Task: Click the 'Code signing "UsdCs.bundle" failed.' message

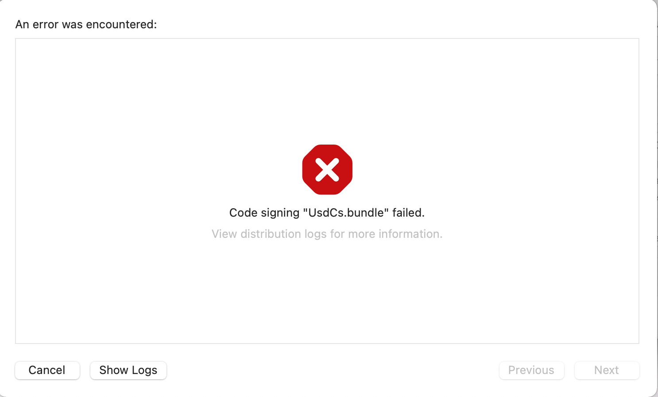Action: click(327, 213)
